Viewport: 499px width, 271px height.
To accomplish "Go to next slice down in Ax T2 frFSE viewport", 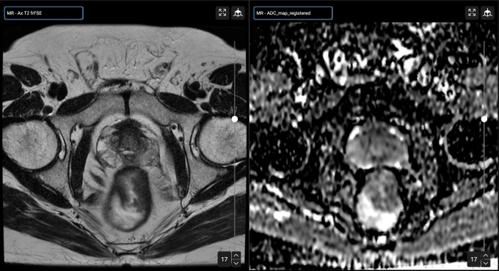I will (x=236, y=263).
